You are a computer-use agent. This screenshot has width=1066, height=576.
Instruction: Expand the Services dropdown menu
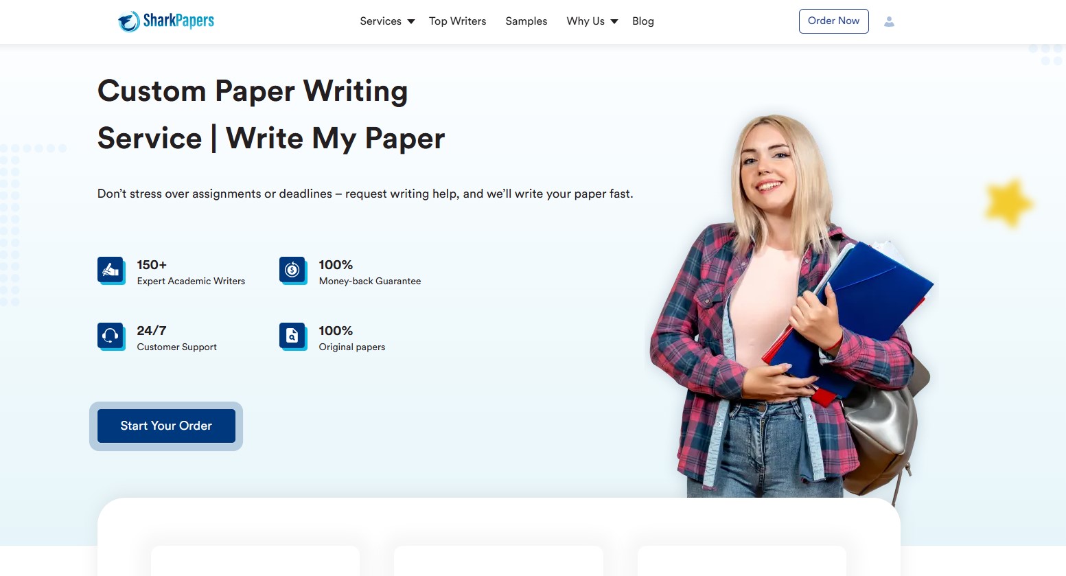387,21
